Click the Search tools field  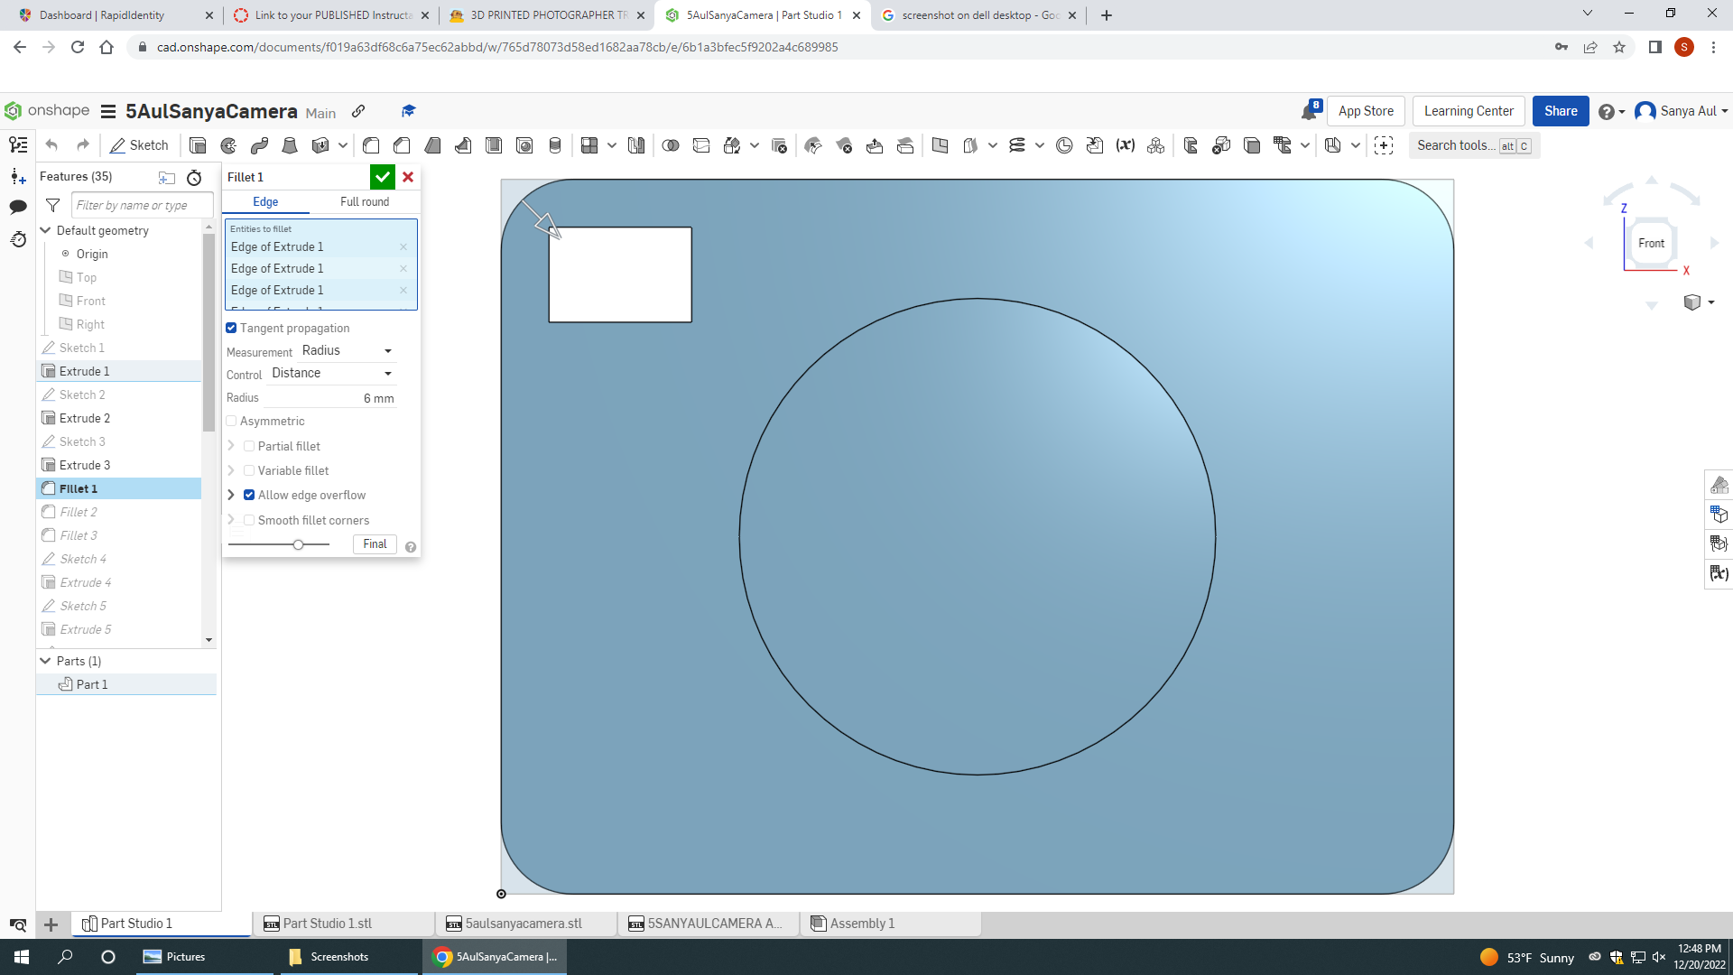click(1474, 145)
